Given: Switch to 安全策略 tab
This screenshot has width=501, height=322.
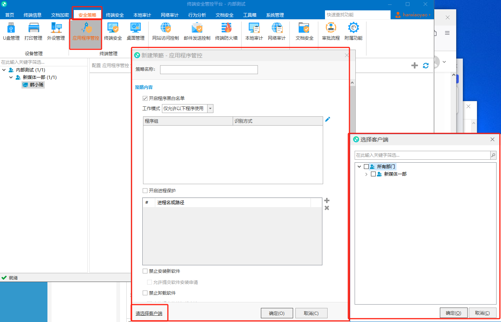Looking at the screenshot, I should click(x=87, y=15).
